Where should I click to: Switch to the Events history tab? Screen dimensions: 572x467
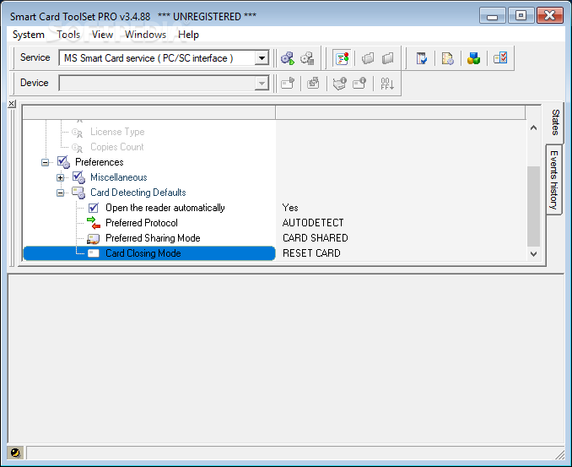(x=553, y=180)
